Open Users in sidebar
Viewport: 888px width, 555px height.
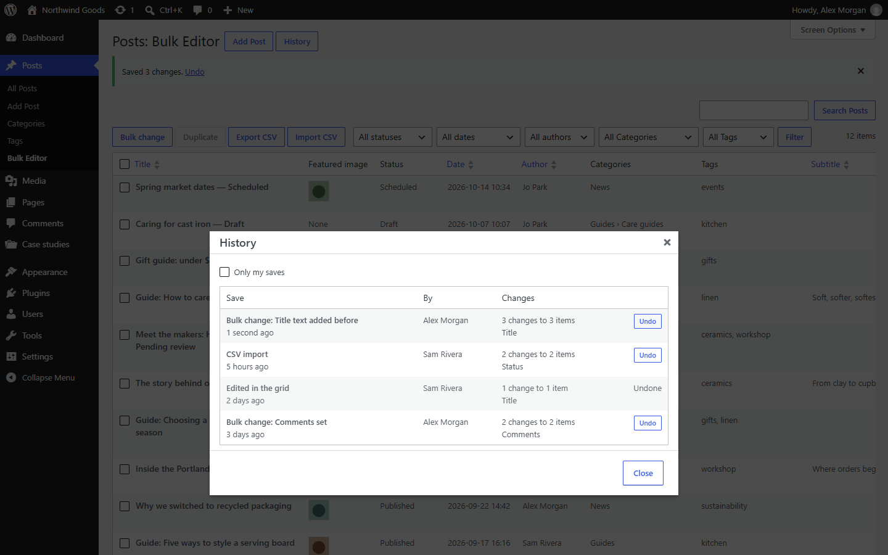click(49, 314)
